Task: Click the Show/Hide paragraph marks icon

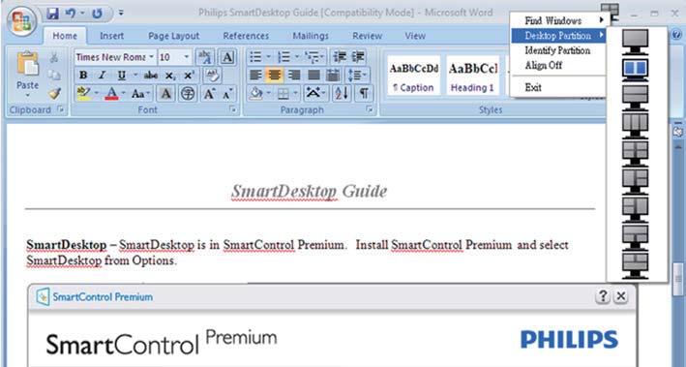Action: [364, 93]
